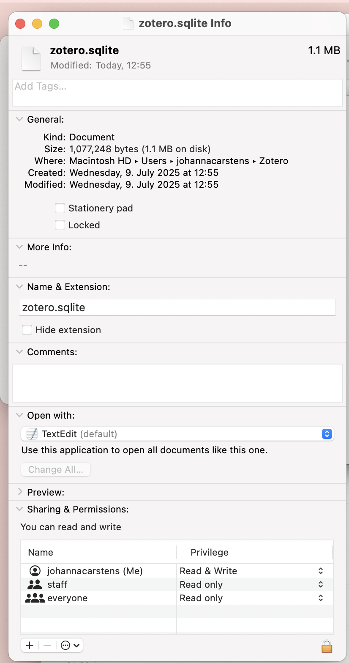This screenshot has width=349, height=663.
Task: Click the minus button to remove user
Action: (x=47, y=645)
